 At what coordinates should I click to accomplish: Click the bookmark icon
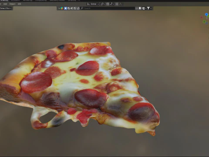tap(140, 8)
